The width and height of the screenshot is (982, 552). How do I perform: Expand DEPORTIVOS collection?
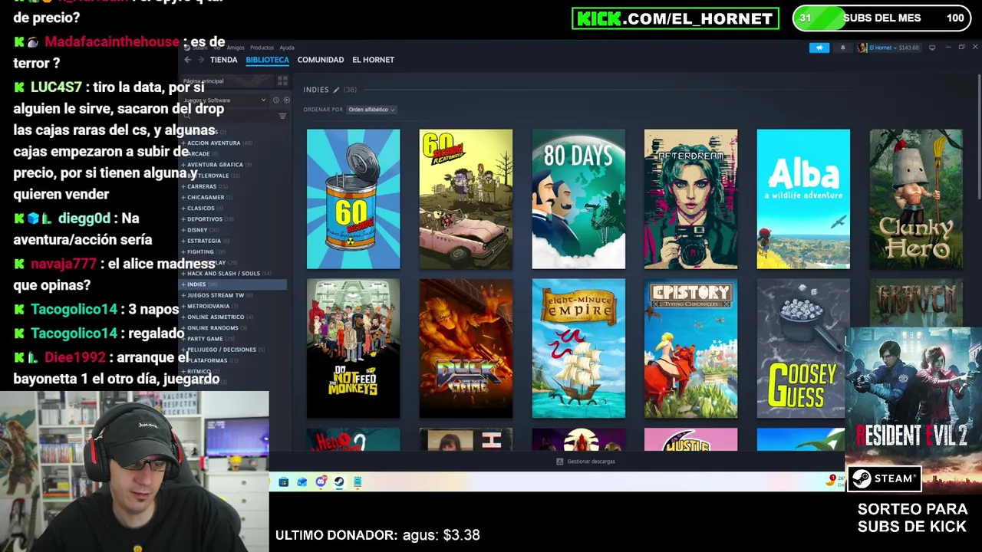click(183, 219)
